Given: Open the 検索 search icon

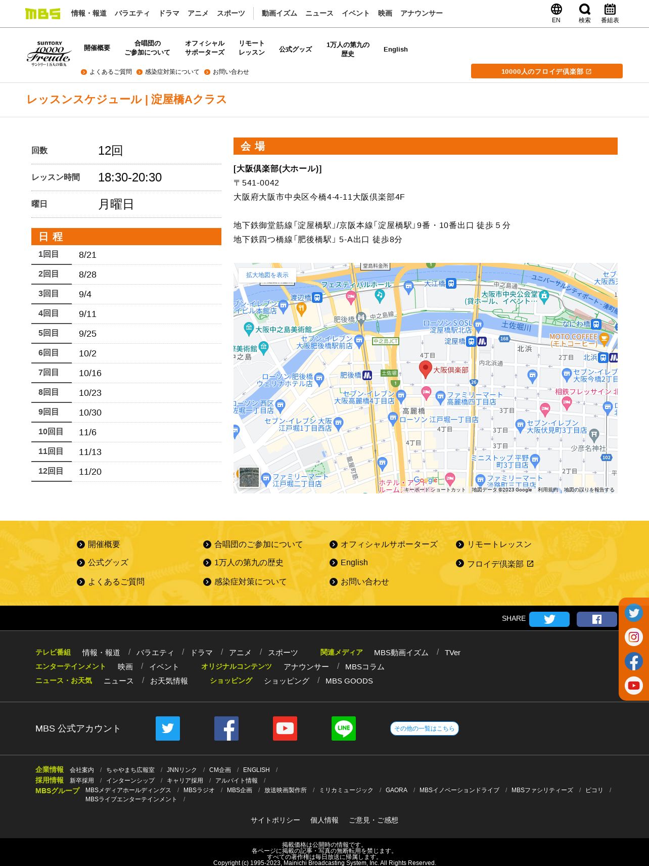Looking at the screenshot, I should pos(584,13).
